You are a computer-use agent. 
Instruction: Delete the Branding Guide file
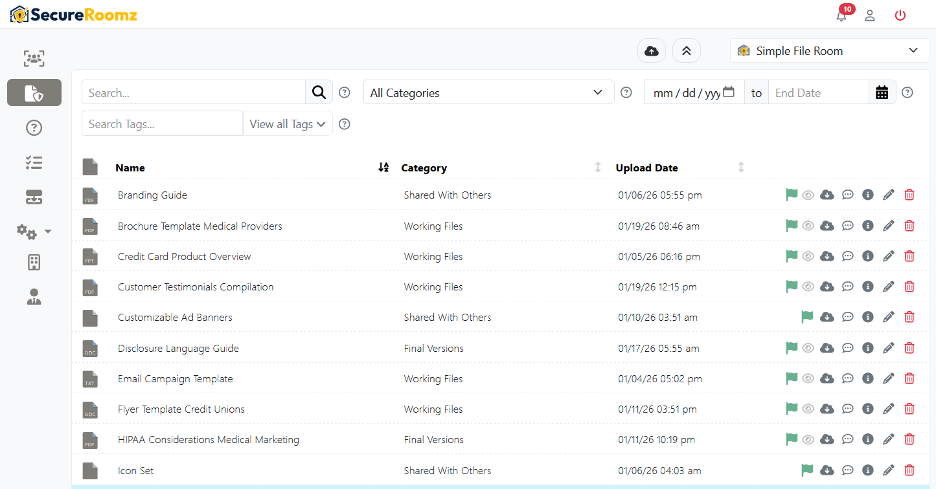[909, 195]
